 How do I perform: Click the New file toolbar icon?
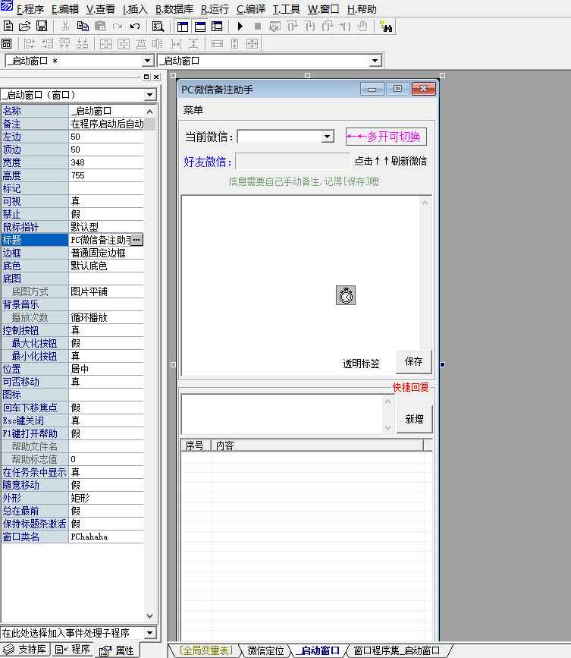8,26
